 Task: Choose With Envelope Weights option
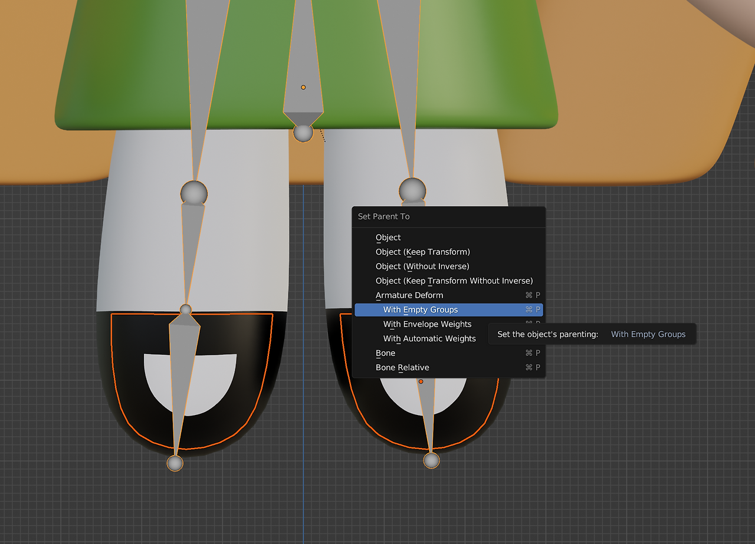pos(448,324)
